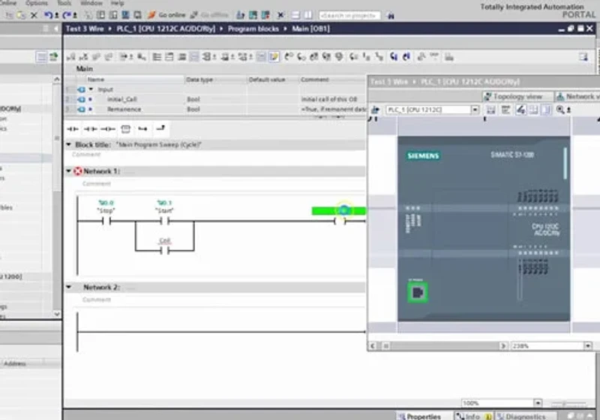The image size is (600, 420).
Task: Click the redo arrow in main toolbar
Action: (67, 15)
